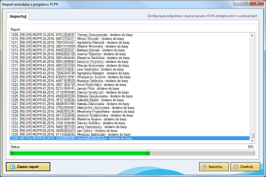Screen dimensions: 266x177
Task: Select report row 1210 MOPR.34.2016
Action: (x=130, y=39)
